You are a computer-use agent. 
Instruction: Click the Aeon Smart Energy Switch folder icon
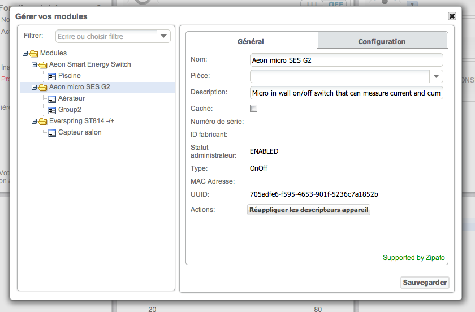43,64
